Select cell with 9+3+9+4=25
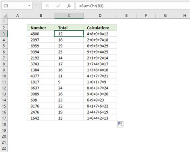Viewport: 190px width, 152px height. pyautogui.click(x=100, y=52)
